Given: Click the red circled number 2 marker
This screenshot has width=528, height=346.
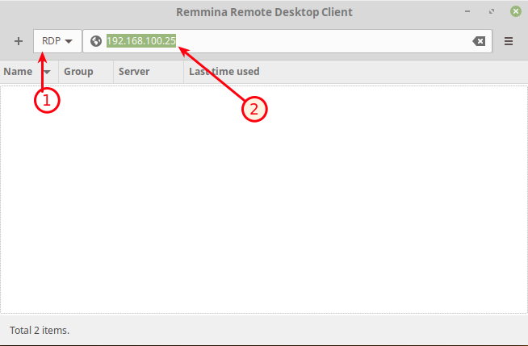Looking at the screenshot, I should (x=254, y=109).
